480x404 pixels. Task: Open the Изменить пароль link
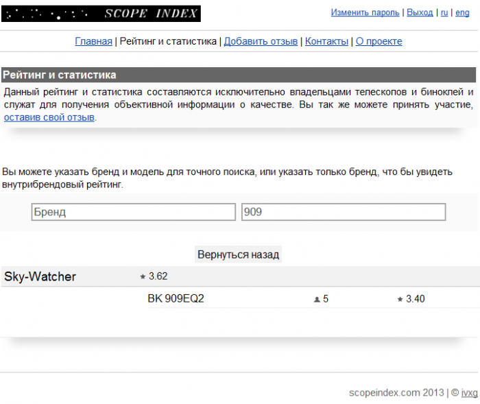click(x=365, y=12)
